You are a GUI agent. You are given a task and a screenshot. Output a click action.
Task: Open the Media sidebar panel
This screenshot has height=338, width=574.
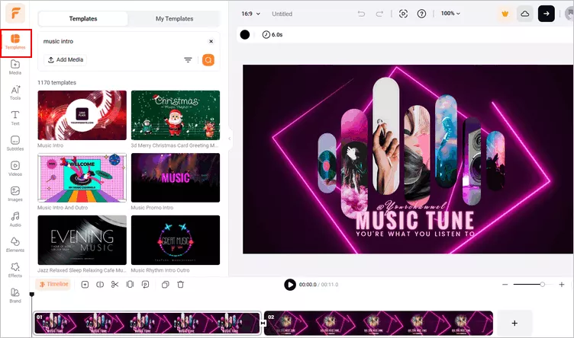point(15,67)
